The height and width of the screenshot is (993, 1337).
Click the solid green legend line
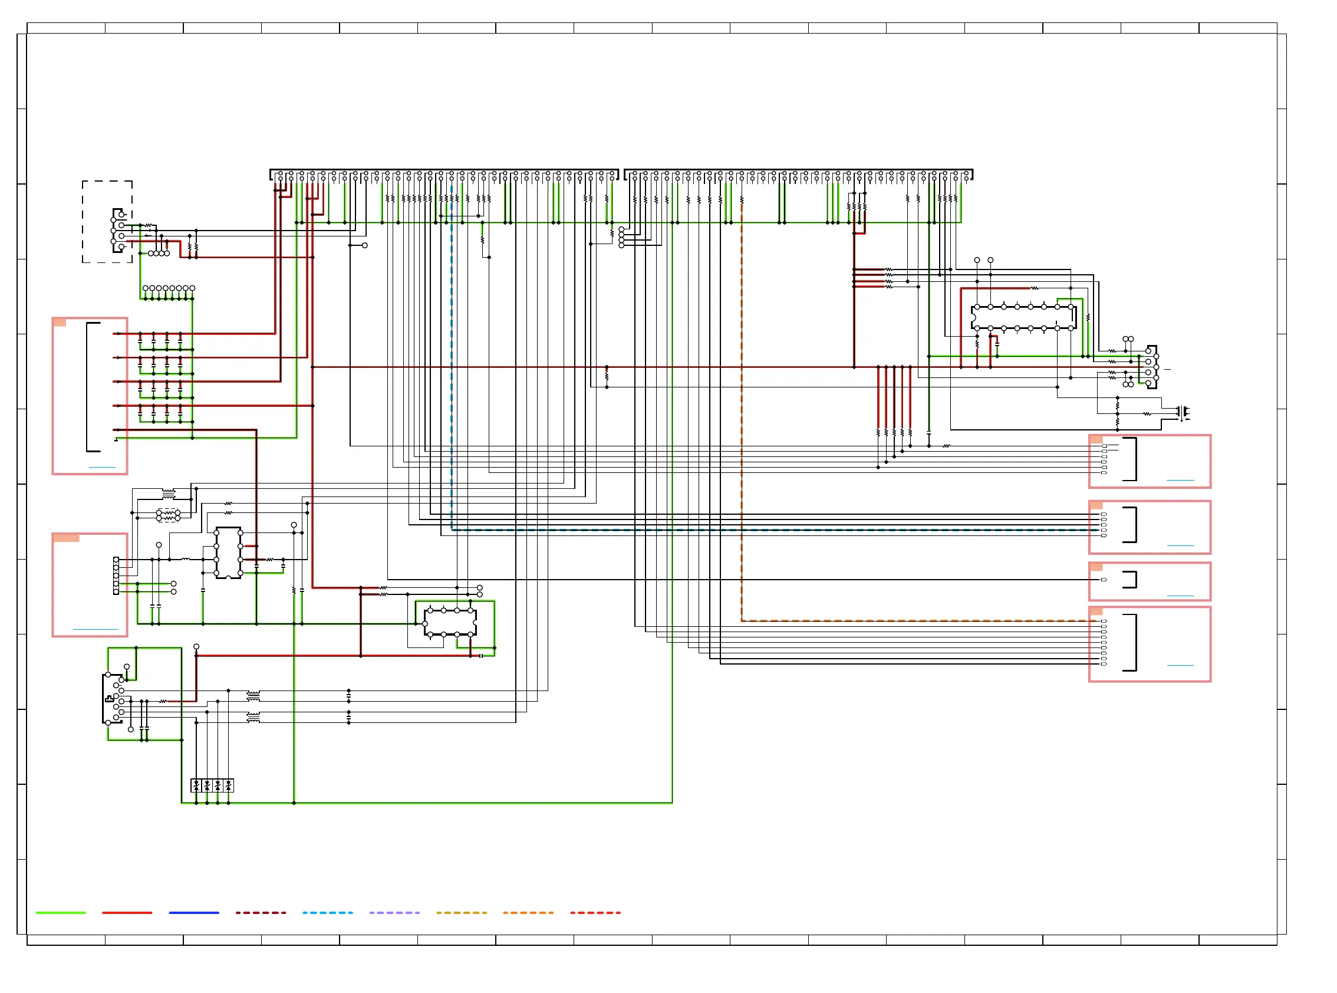pos(61,913)
